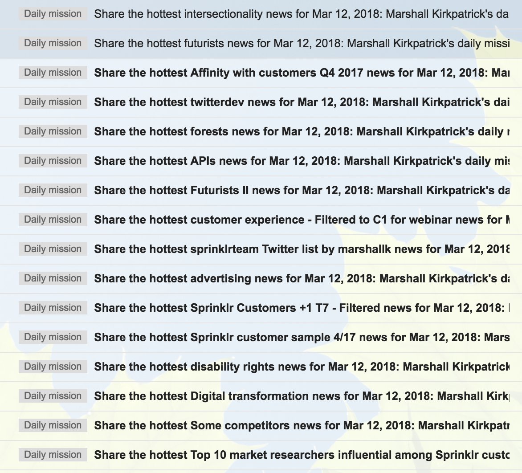Click Daily mission label on futurists row
This screenshot has height=473, width=522.
[x=53, y=43]
